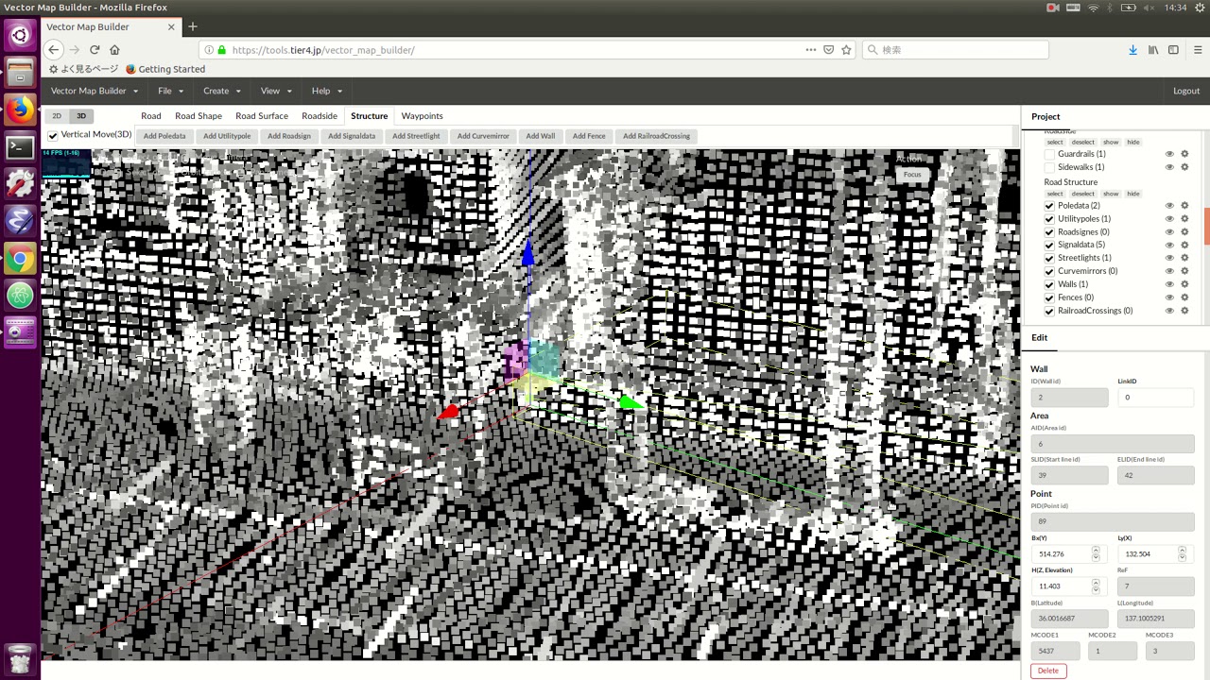Switch to Road Surface tab

[x=262, y=116]
